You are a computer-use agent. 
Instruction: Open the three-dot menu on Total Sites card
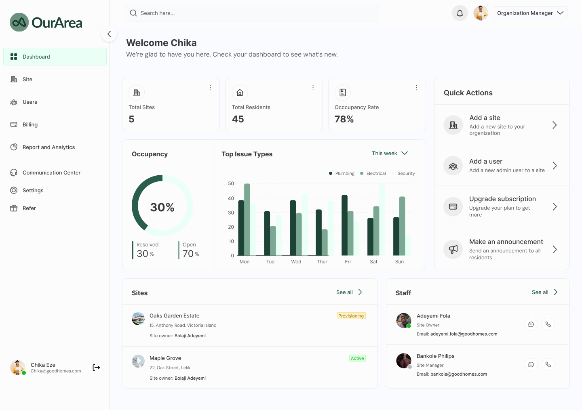[210, 87]
